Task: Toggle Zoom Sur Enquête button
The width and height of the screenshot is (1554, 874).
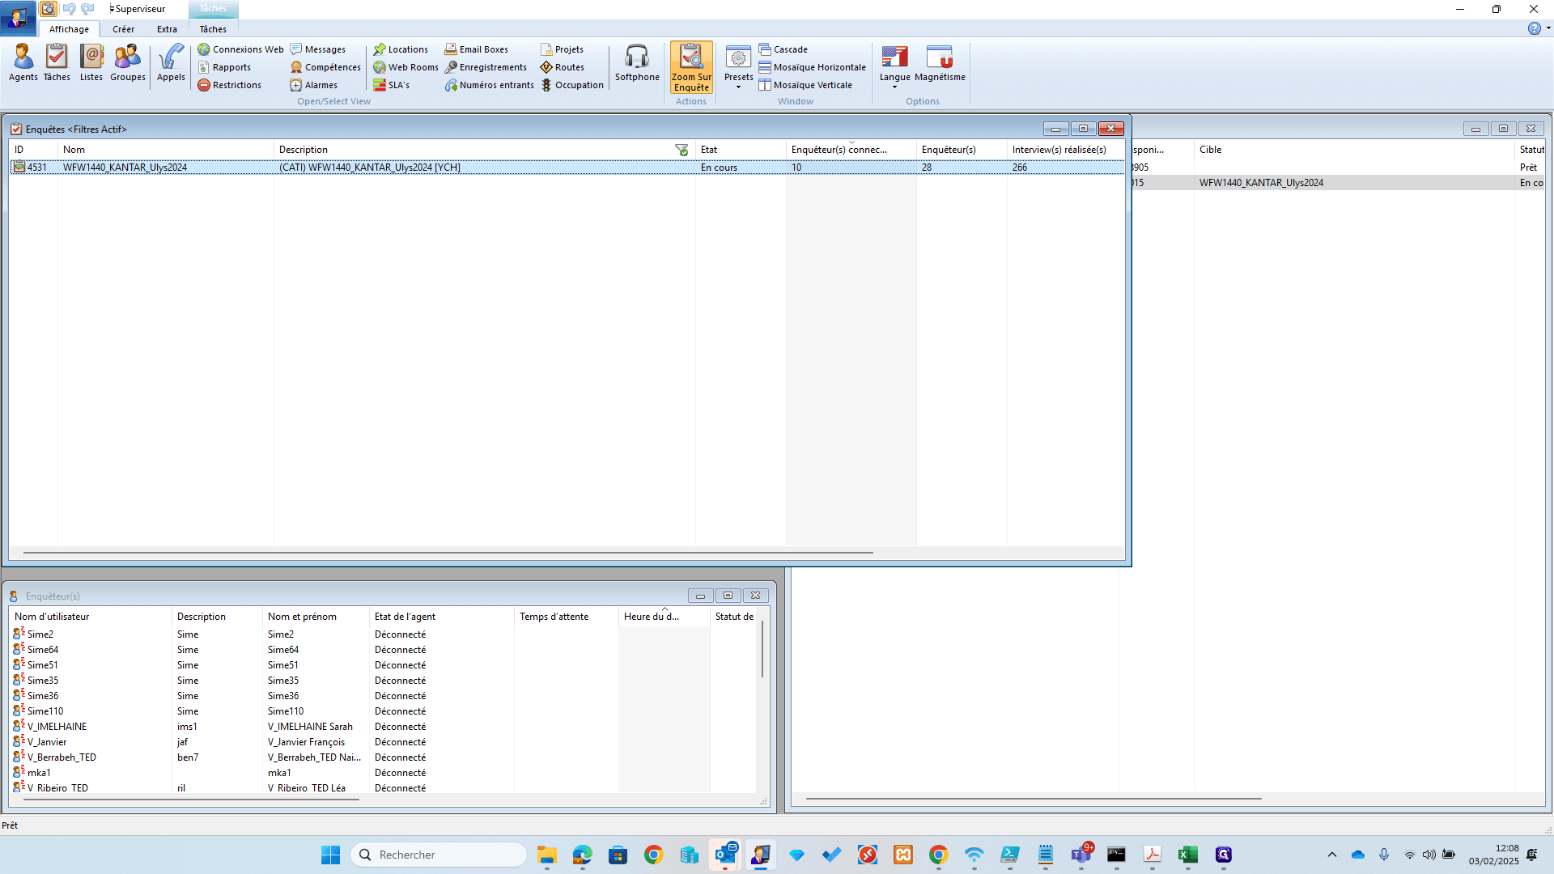Action: click(691, 68)
